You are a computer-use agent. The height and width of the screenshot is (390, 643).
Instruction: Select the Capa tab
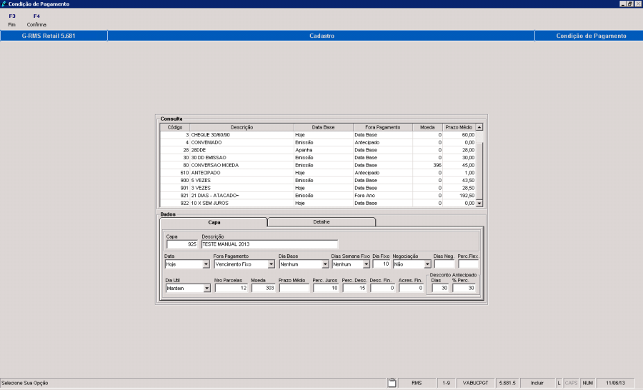(x=214, y=222)
